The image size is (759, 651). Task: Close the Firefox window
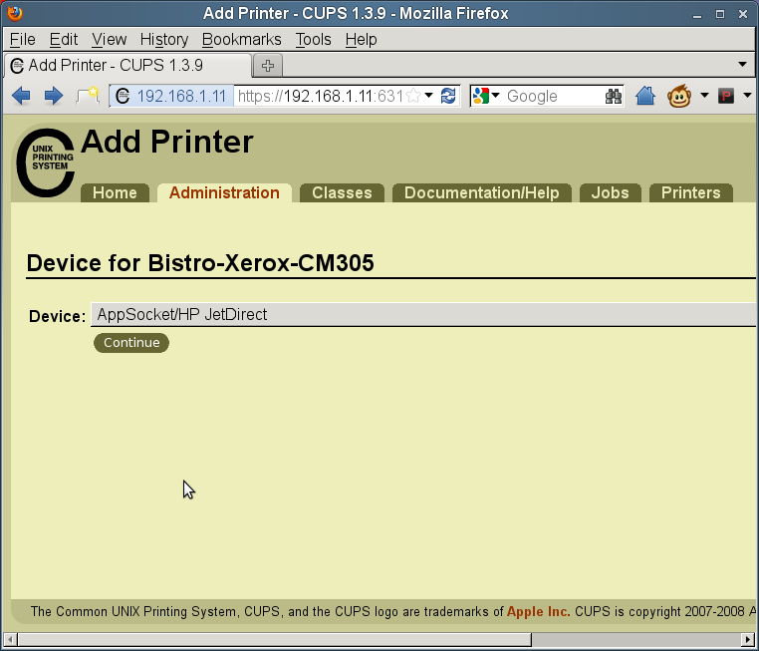click(x=743, y=14)
